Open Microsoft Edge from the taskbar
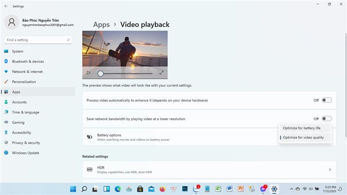 click(118, 189)
